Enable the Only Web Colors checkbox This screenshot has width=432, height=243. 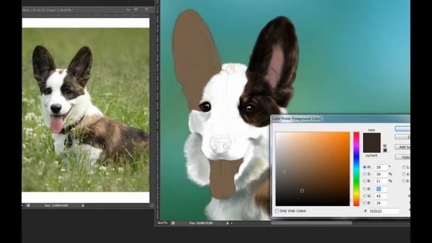[277, 211]
